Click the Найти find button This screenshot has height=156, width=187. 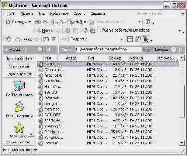point(78,22)
